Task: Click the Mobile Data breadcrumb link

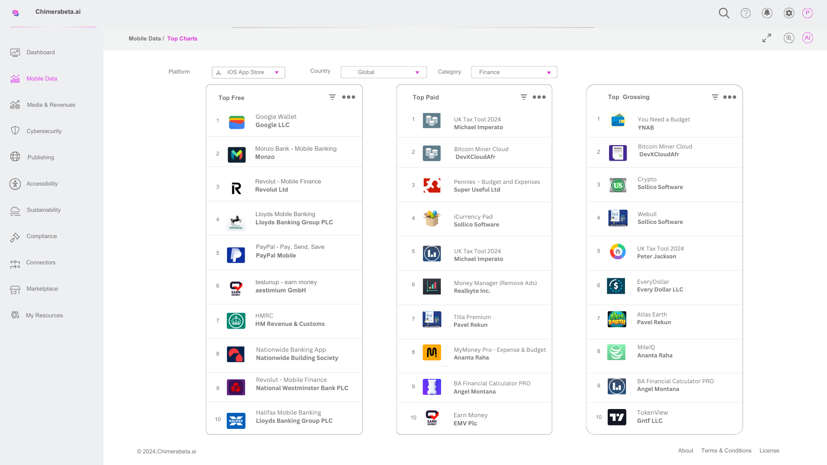Action: point(144,39)
